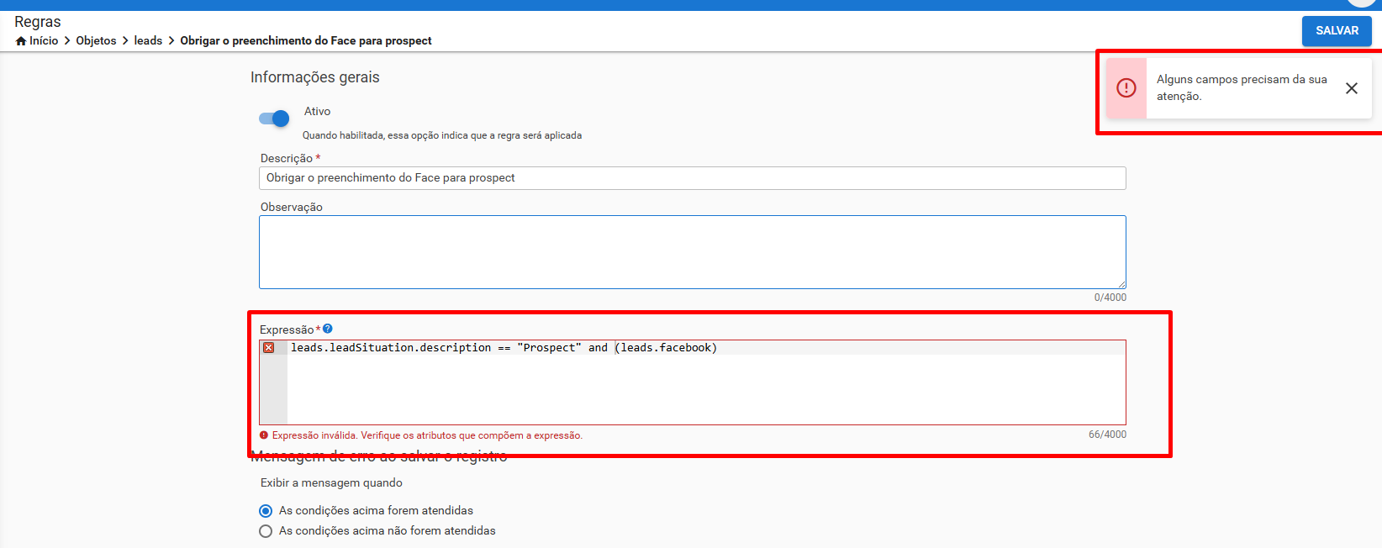Viewport: 1382px width, 548px height.
Task: Click the 'Alguns campos precisam da sua atenção.' text
Action: pos(1242,87)
